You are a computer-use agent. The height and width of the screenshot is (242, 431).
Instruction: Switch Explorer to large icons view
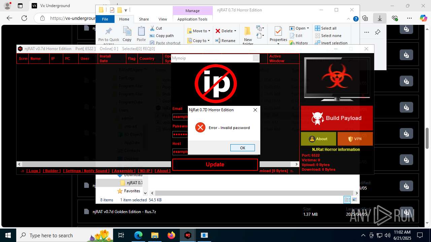[x=354, y=200]
